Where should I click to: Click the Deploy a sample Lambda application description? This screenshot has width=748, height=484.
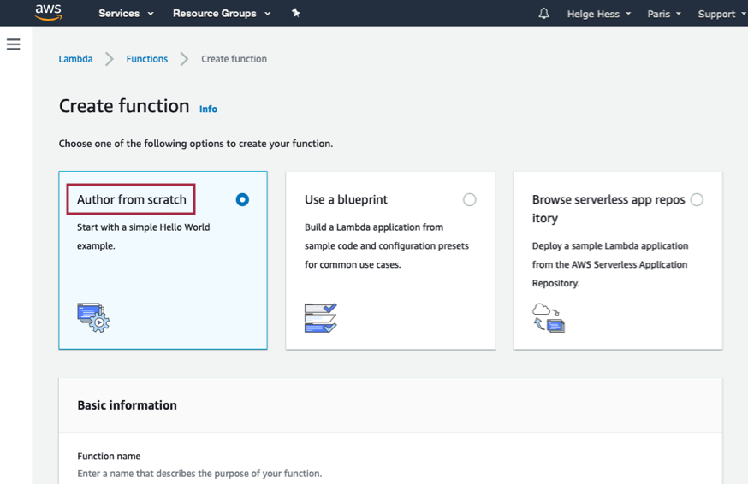coord(610,264)
